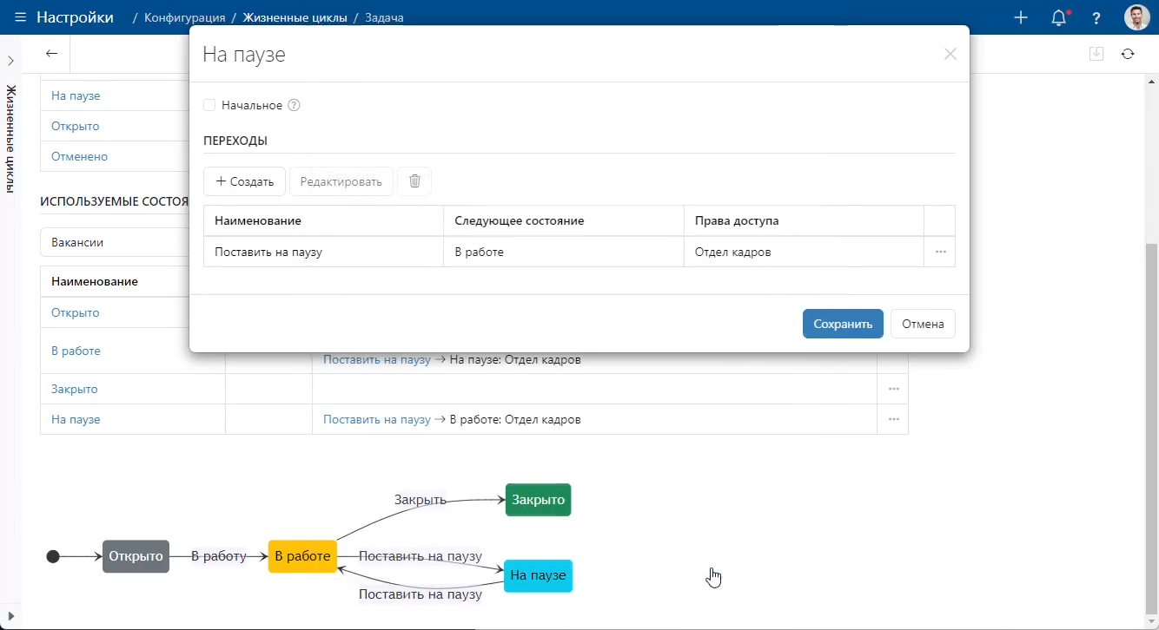1159x630 pixels.
Task: Click the black start dot in diagram
Action: (53, 556)
